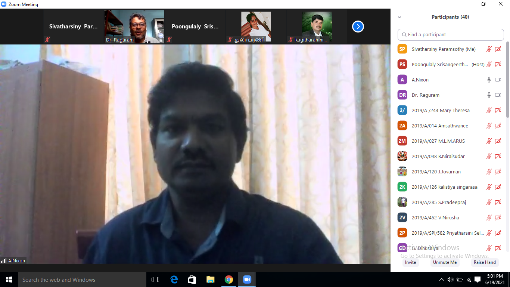Select Poongulaly Sris... thumbnail in the top strip
Viewport: 510px width, 287px height.
point(195,27)
